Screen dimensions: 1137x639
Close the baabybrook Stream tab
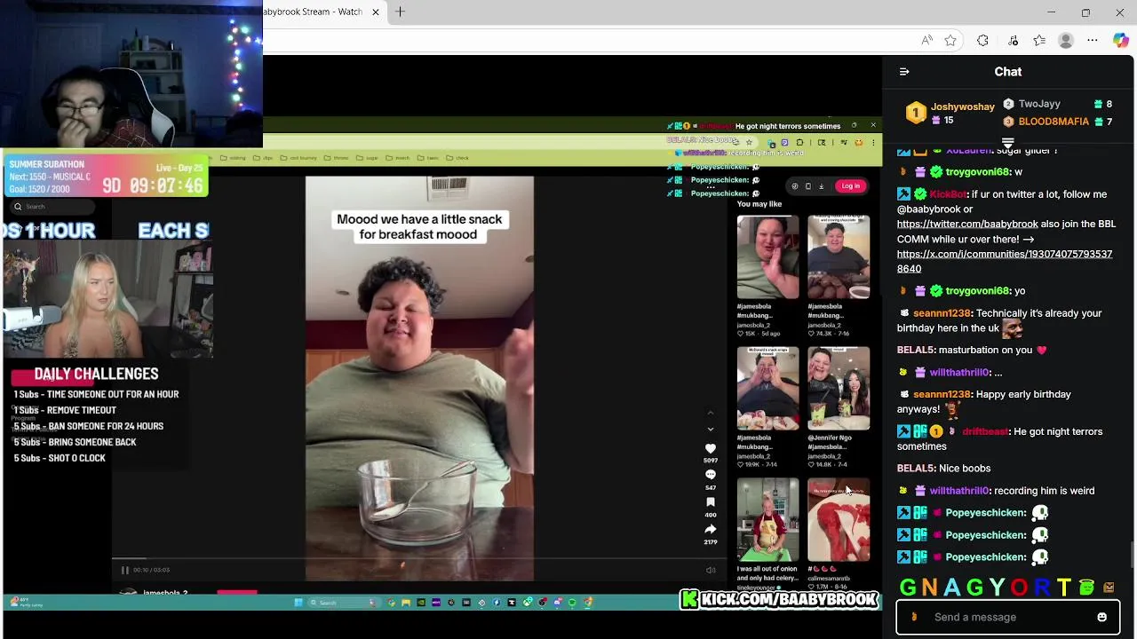[375, 12]
